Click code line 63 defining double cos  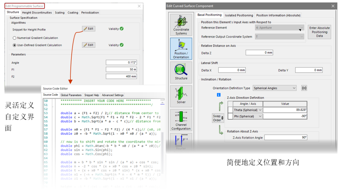pos(87,154)
